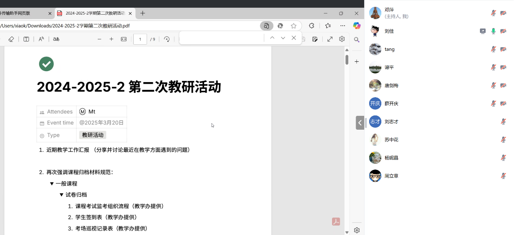Screen dimensions: 517x235
Task: Click the Fit to width icon
Action: [124, 39]
